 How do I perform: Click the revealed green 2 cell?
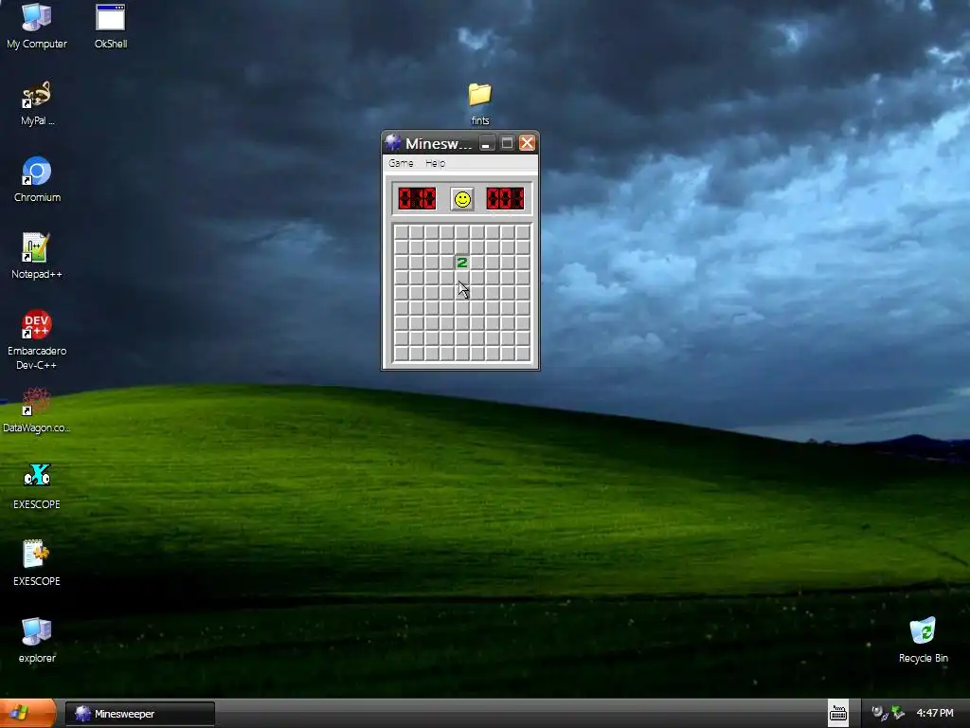[462, 263]
